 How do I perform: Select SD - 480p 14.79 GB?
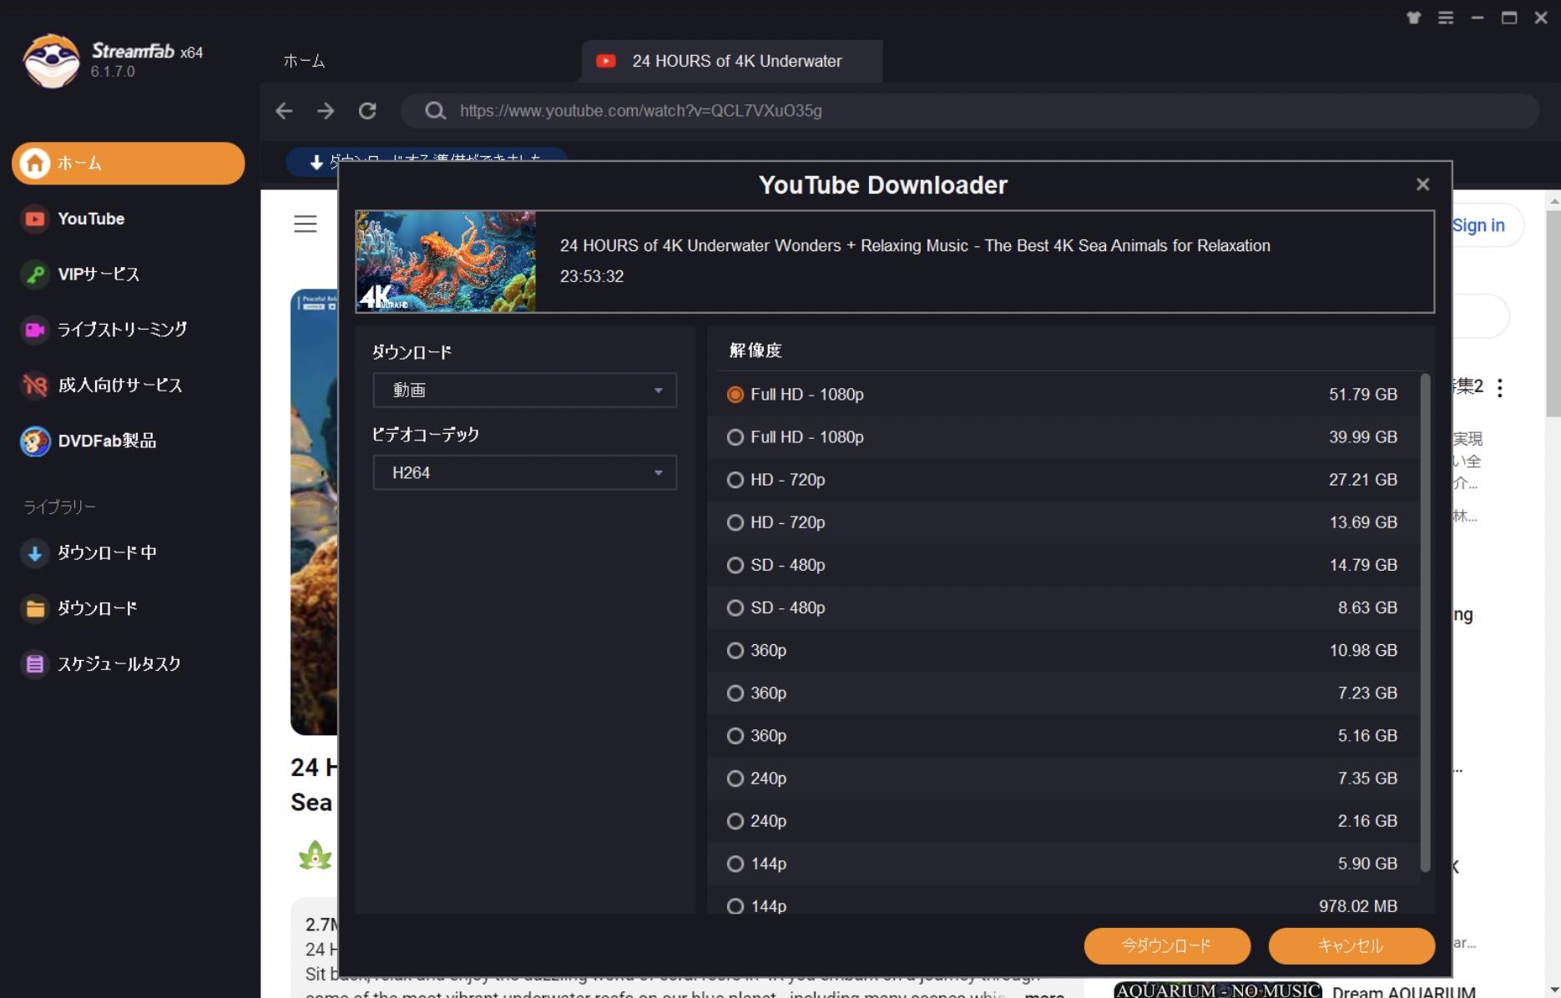[x=1063, y=565]
